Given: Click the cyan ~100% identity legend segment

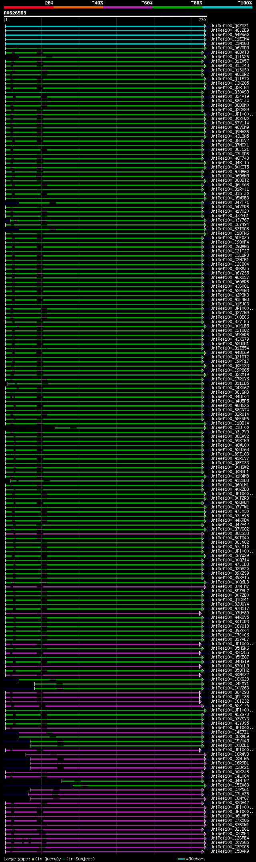Looking at the screenshot, I should 227,7.
